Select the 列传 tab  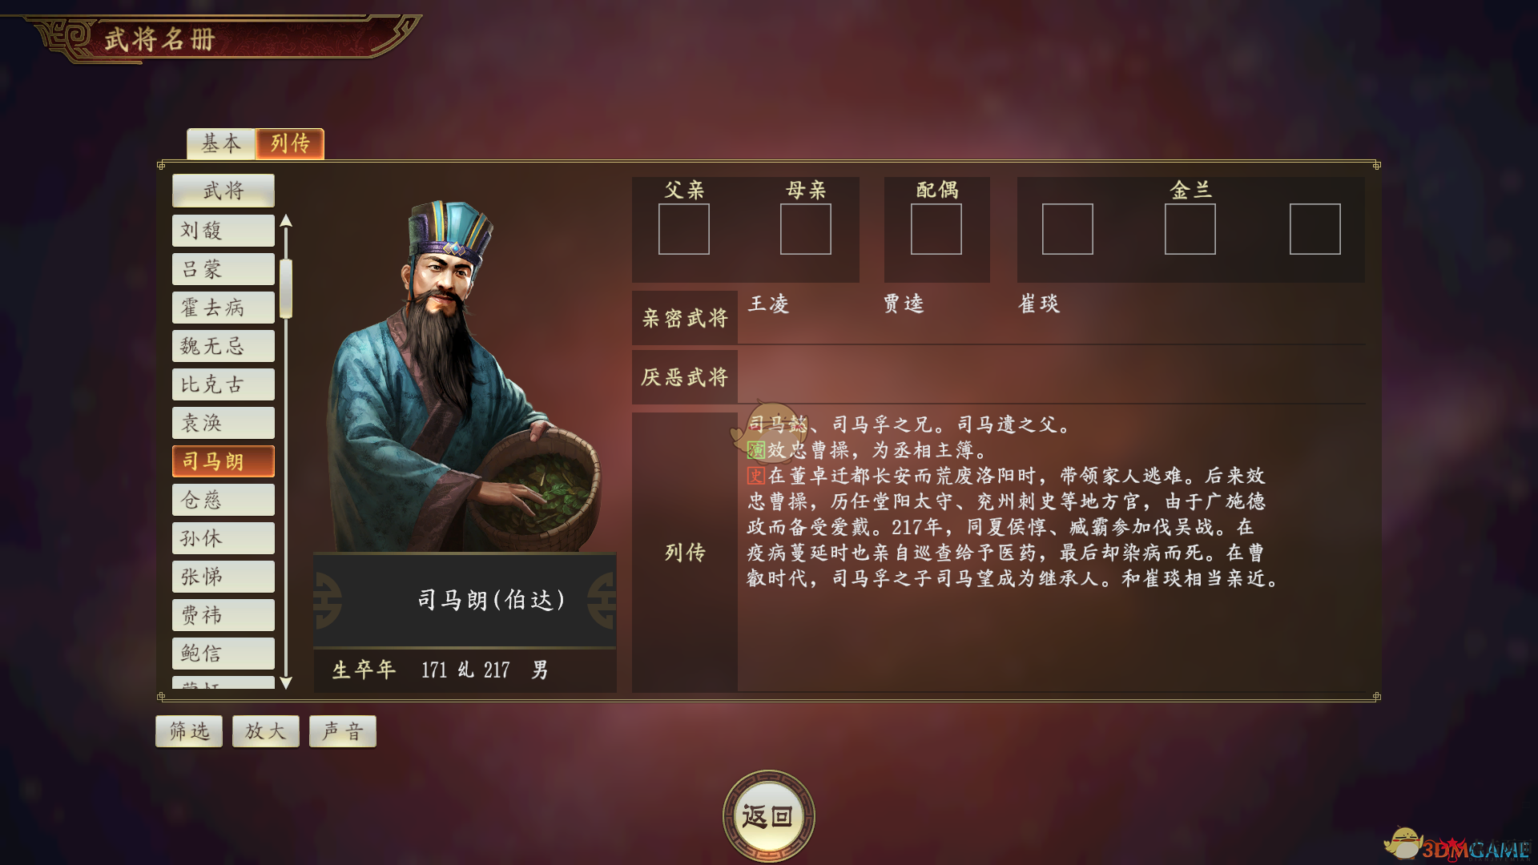point(290,143)
